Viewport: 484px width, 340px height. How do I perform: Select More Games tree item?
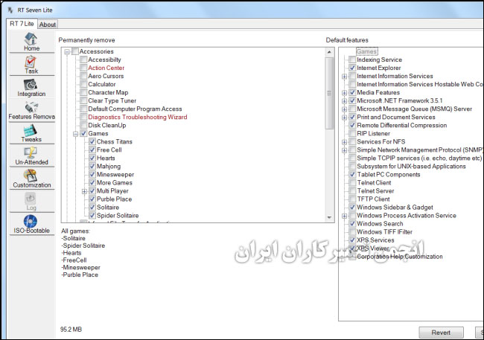(114, 183)
